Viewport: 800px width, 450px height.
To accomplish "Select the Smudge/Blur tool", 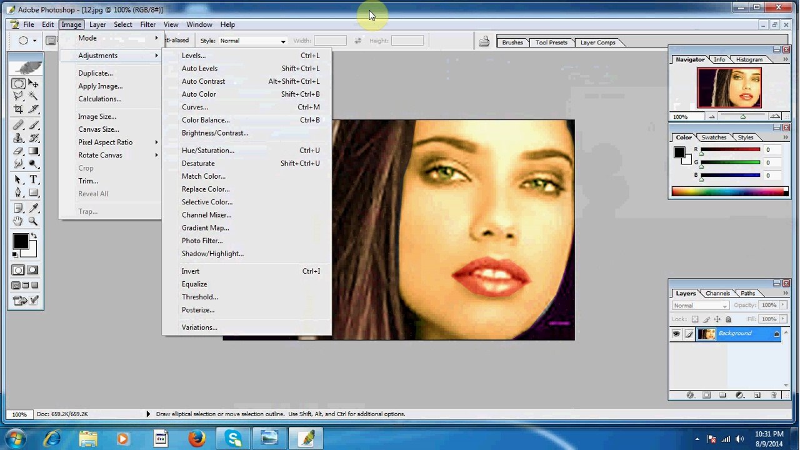I will (18, 164).
